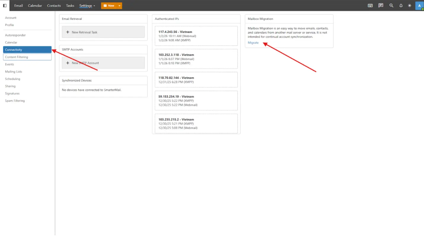Select the 117.4.243.56 - Vietnam IP card
Viewport: 424px width, 236px height.
tap(196, 36)
